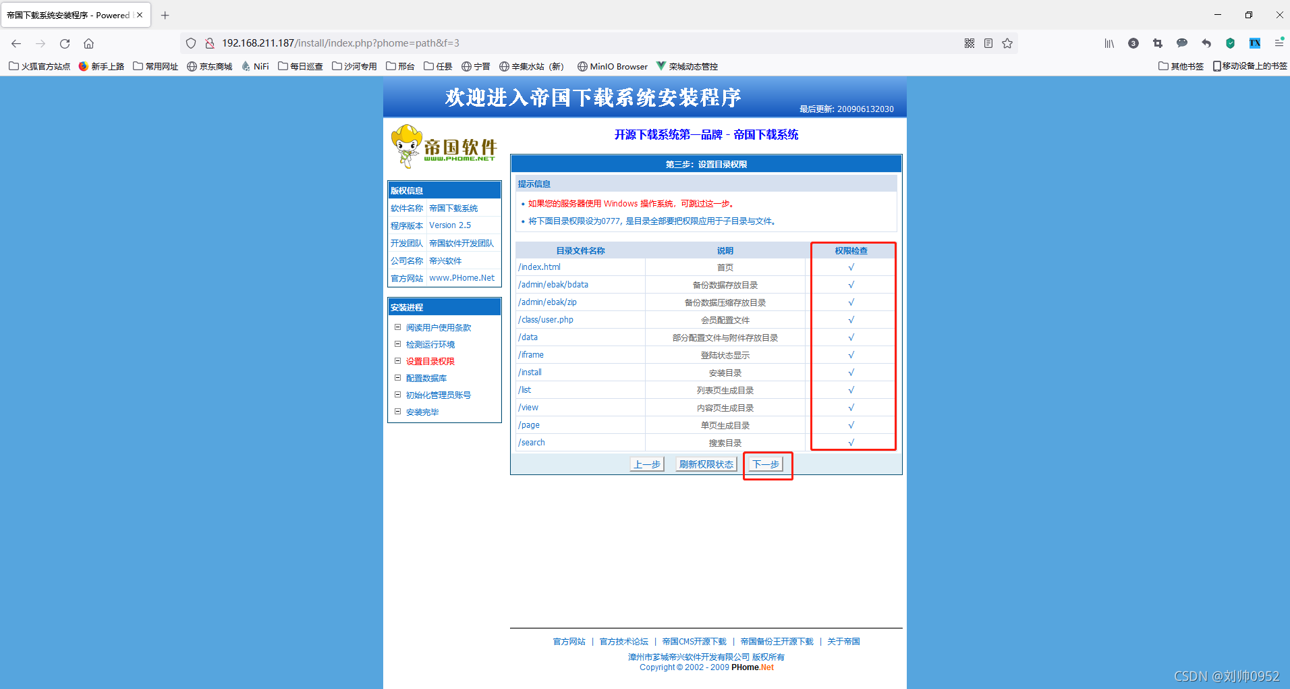Open the 栾城动态管控 bookmark

tap(687, 66)
